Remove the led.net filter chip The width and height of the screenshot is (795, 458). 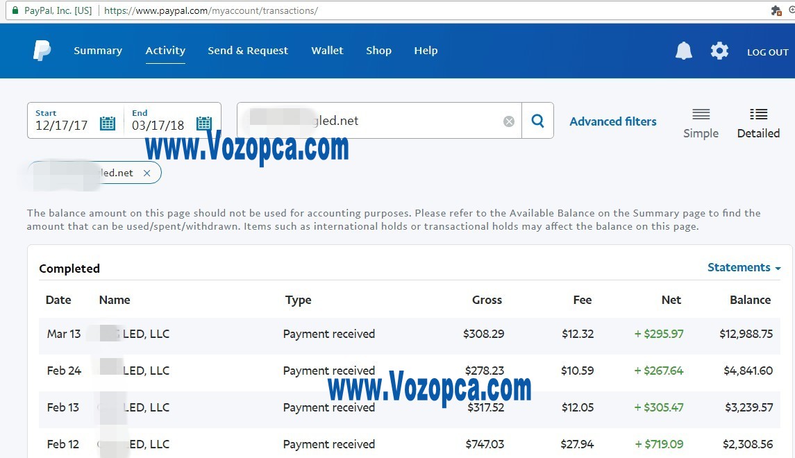coord(147,173)
